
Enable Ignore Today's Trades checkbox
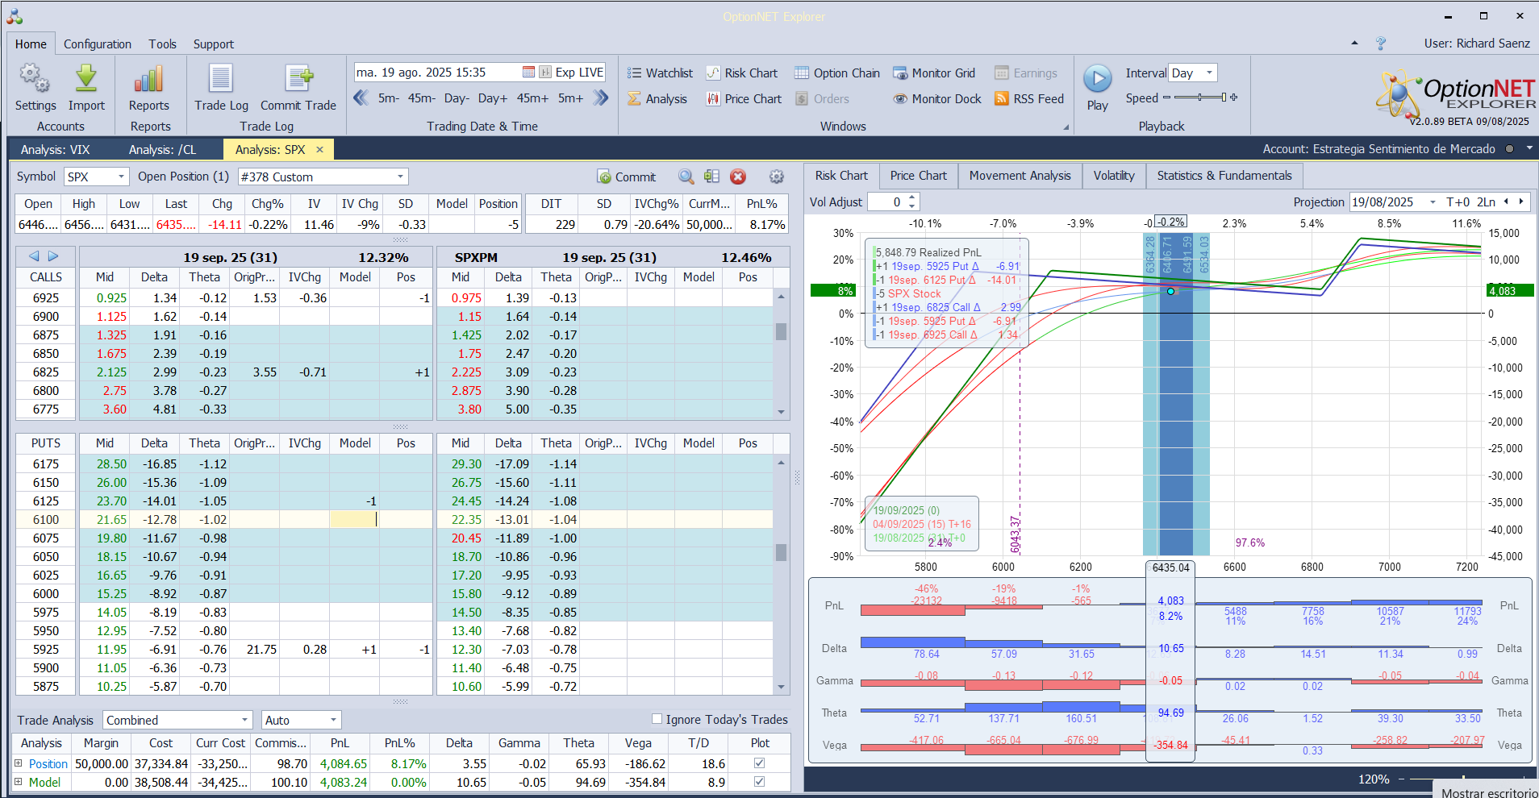tap(657, 719)
